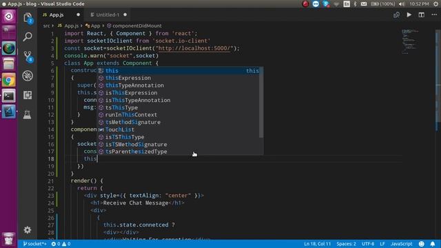Image resolution: width=441 pixels, height=248 pixels.
Task: Change language mode JavaScript
Action: tap(401, 244)
